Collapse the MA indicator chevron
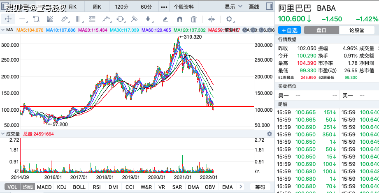 [3, 30]
